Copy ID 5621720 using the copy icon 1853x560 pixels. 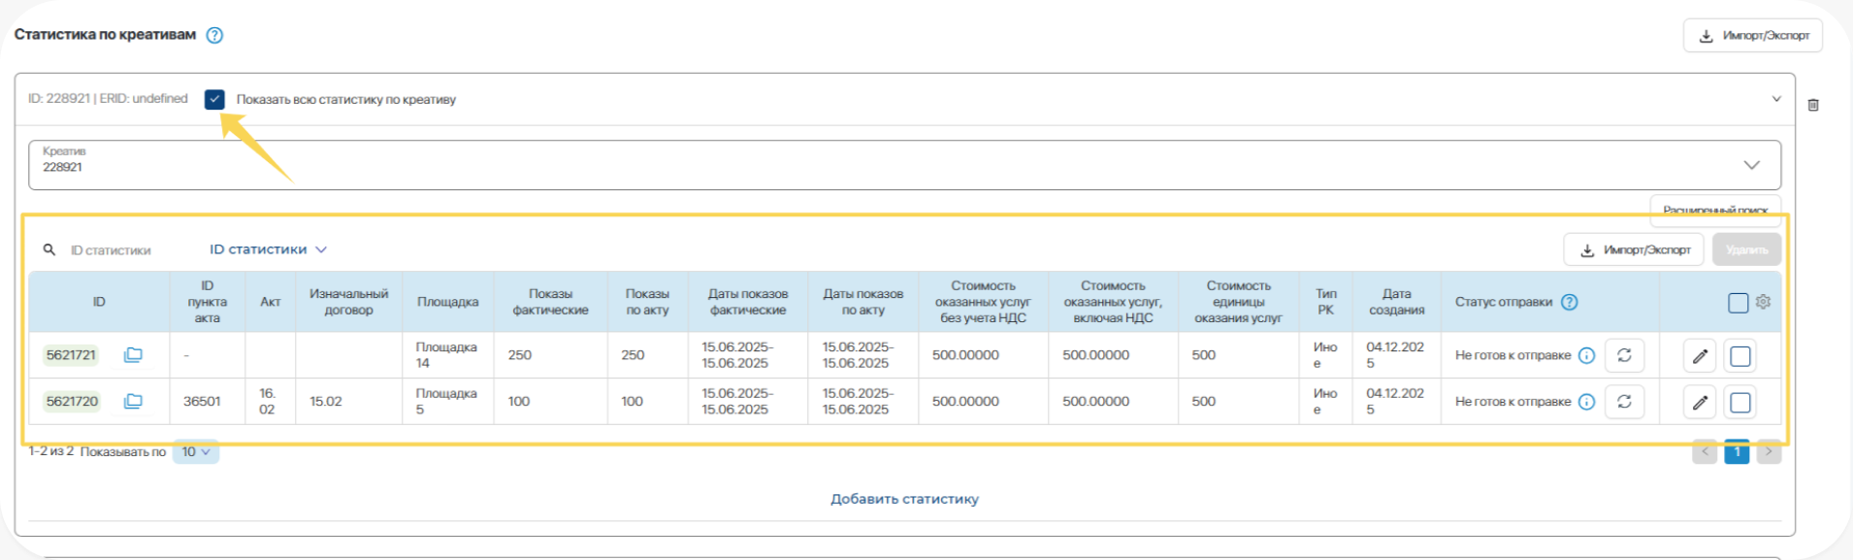tap(133, 401)
